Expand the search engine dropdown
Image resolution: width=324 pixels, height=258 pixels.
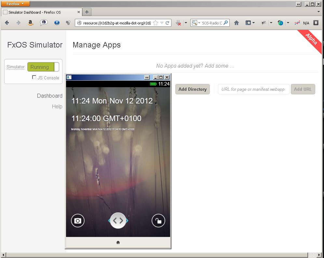196,23
